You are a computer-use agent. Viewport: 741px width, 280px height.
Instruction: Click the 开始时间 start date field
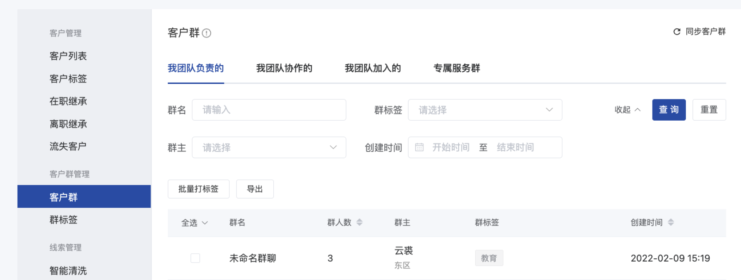(451, 147)
